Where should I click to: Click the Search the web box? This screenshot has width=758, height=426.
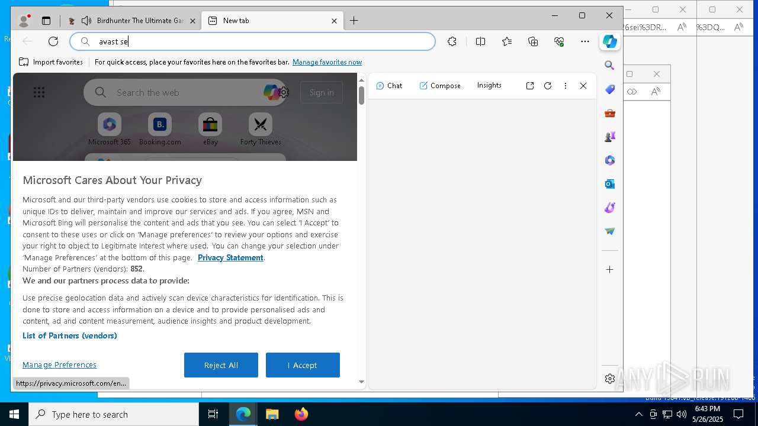click(x=184, y=92)
